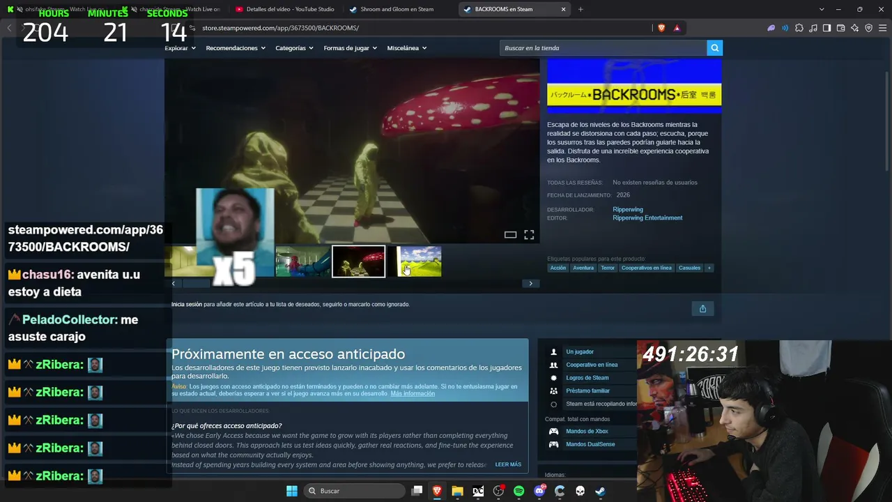892x502 pixels.
Task: Click the Ripperwing developer link
Action: click(x=628, y=209)
